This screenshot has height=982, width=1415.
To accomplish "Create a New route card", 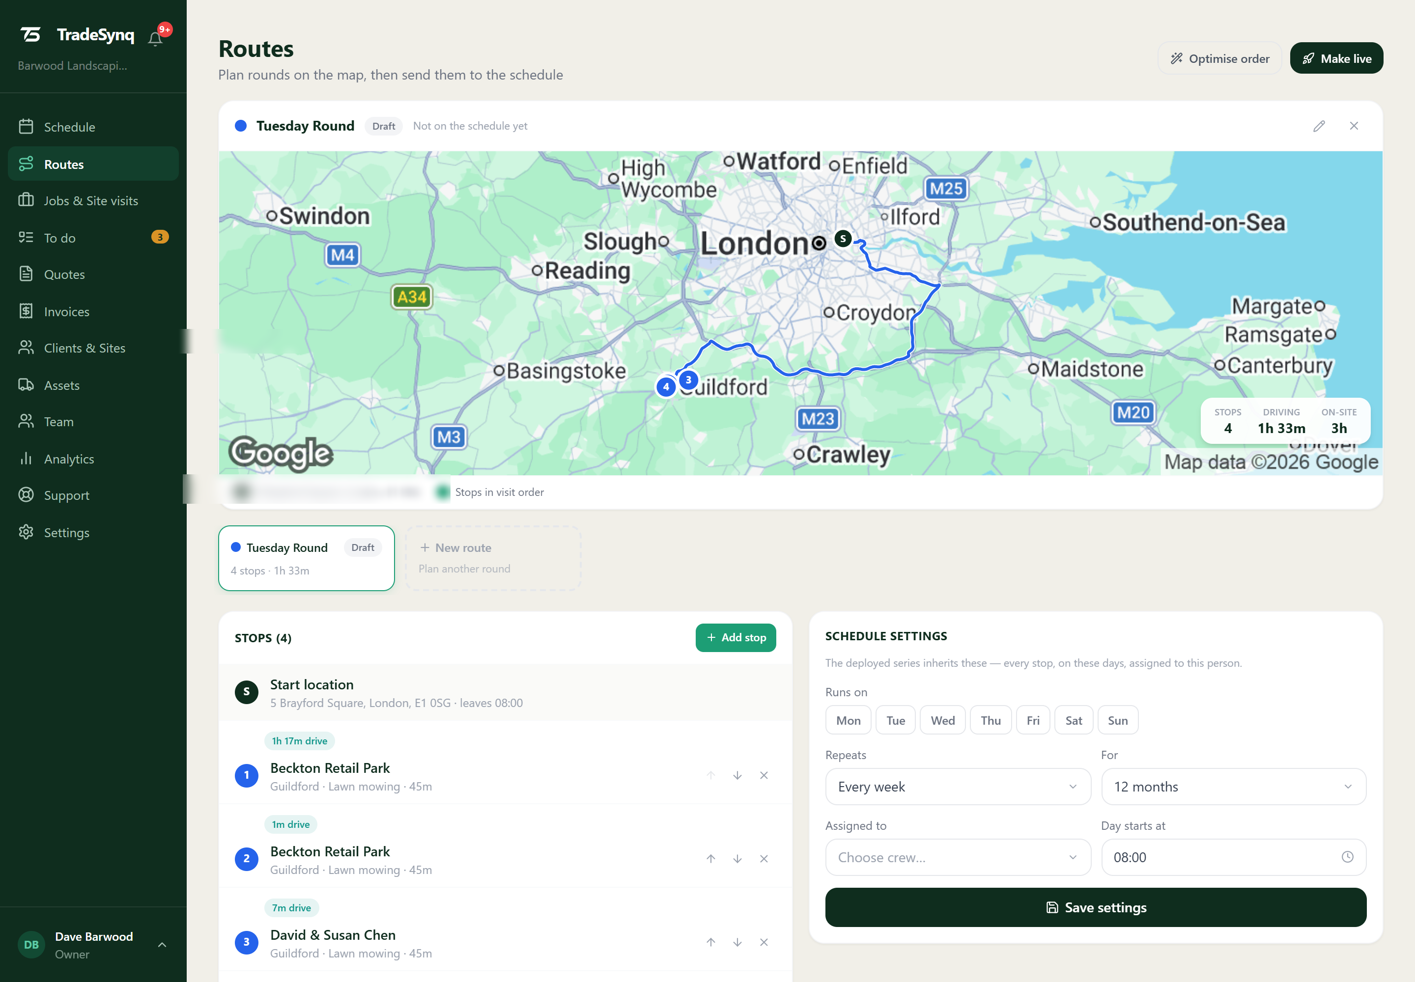I will pyautogui.click(x=493, y=558).
